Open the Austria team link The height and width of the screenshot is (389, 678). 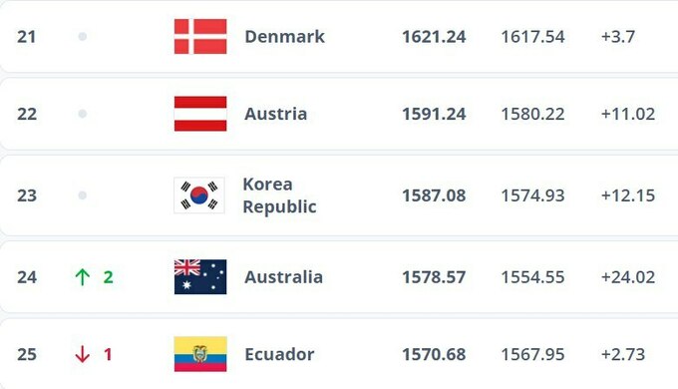click(x=276, y=114)
